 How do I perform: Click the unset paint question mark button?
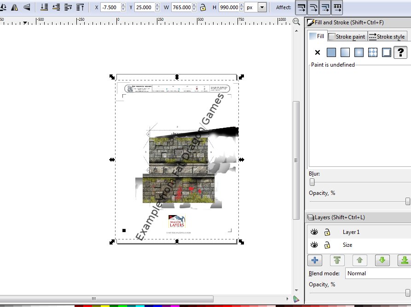tap(400, 52)
